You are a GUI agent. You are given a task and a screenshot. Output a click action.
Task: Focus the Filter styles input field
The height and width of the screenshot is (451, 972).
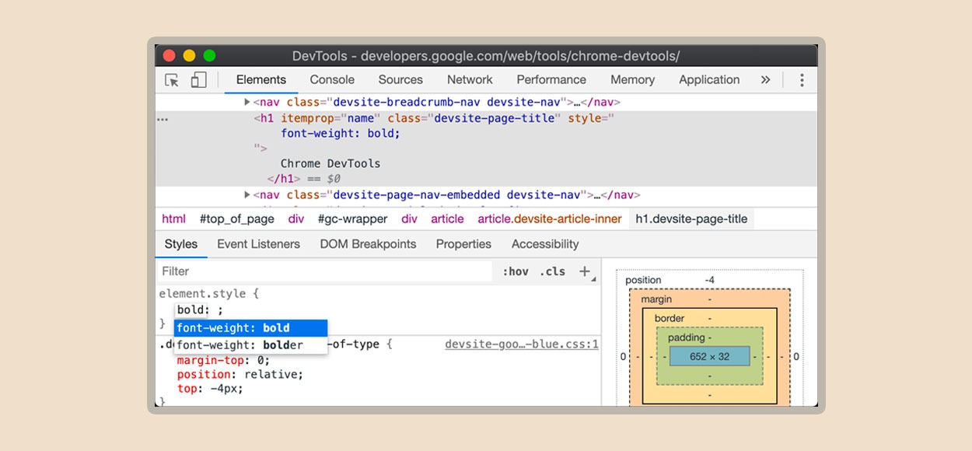325,271
